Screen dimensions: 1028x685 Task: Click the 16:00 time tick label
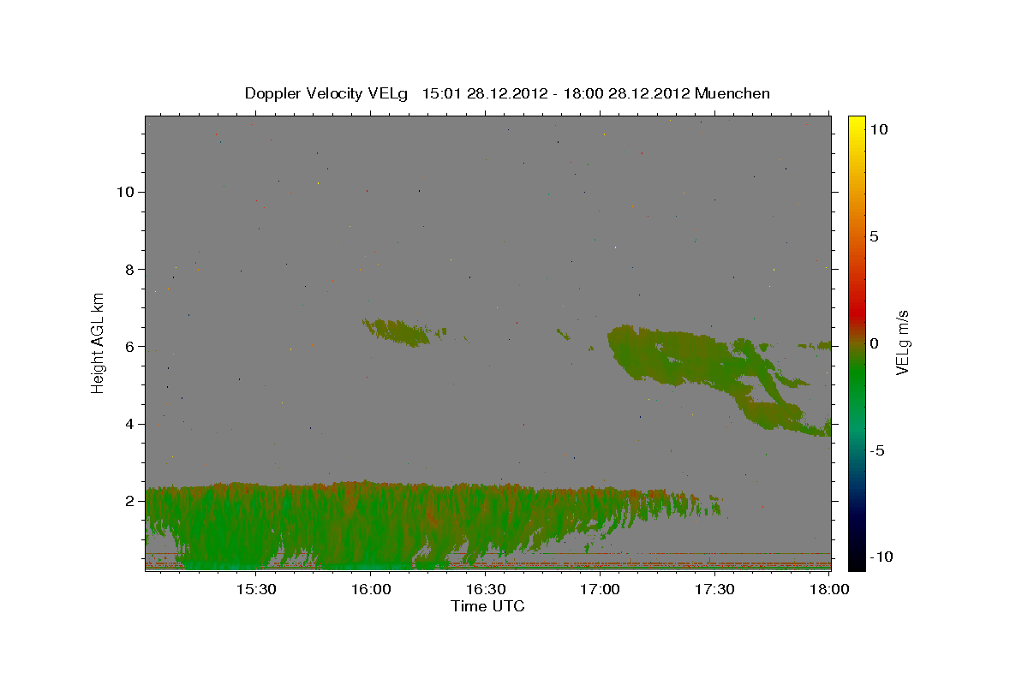pyautogui.click(x=370, y=589)
